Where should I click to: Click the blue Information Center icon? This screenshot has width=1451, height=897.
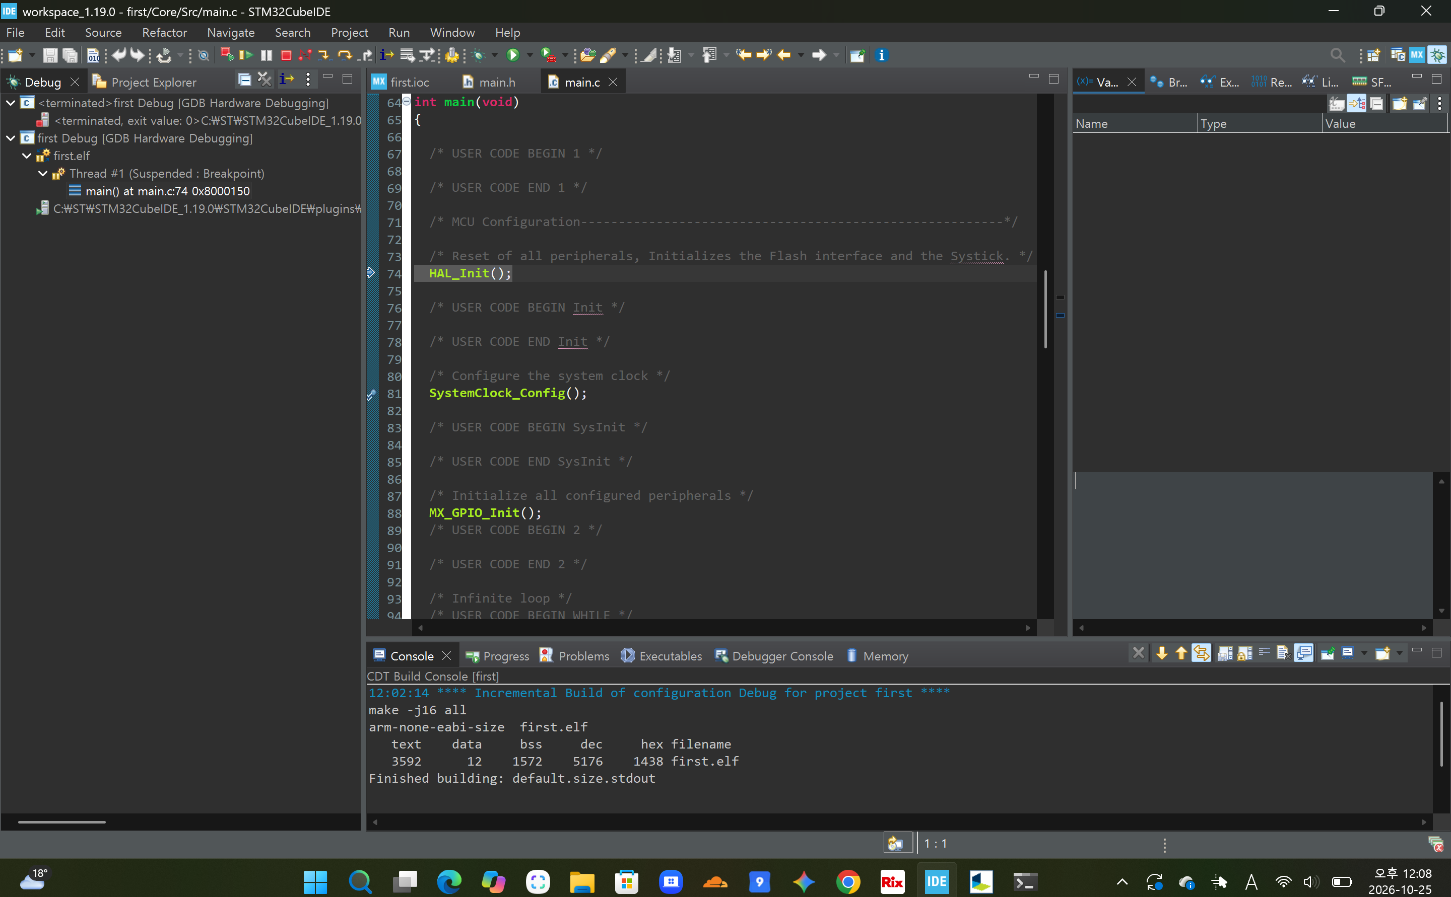881,55
